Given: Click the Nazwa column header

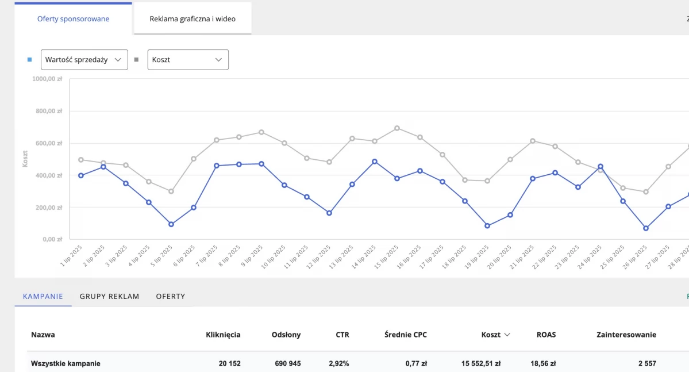Looking at the screenshot, I should click(43, 335).
